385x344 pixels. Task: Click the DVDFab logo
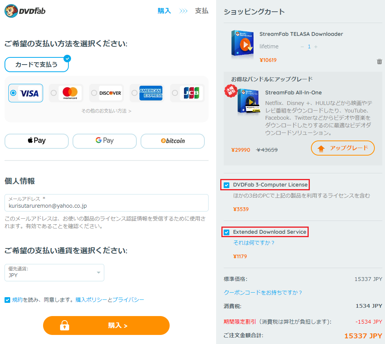pyautogui.click(x=25, y=11)
